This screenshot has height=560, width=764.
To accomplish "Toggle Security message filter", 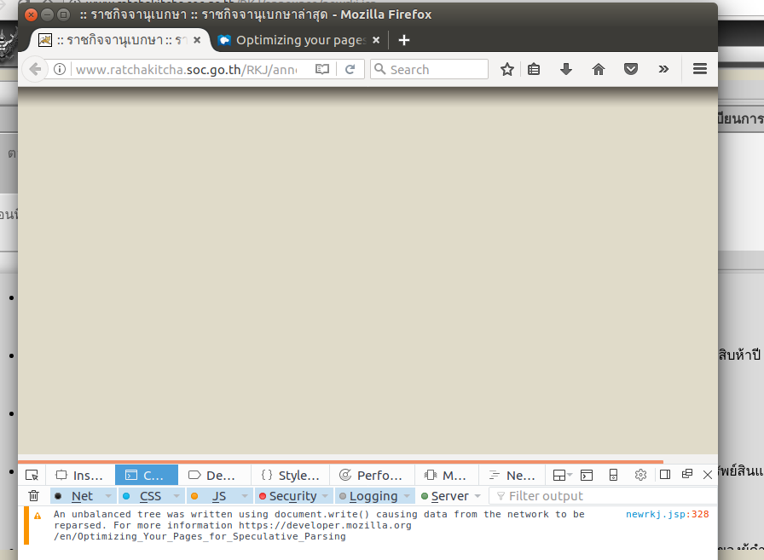I will pos(287,496).
